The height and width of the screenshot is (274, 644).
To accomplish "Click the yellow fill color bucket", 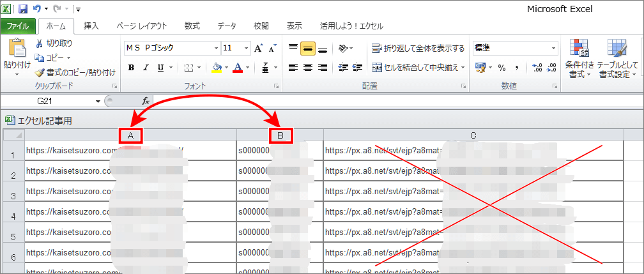I will tap(216, 68).
